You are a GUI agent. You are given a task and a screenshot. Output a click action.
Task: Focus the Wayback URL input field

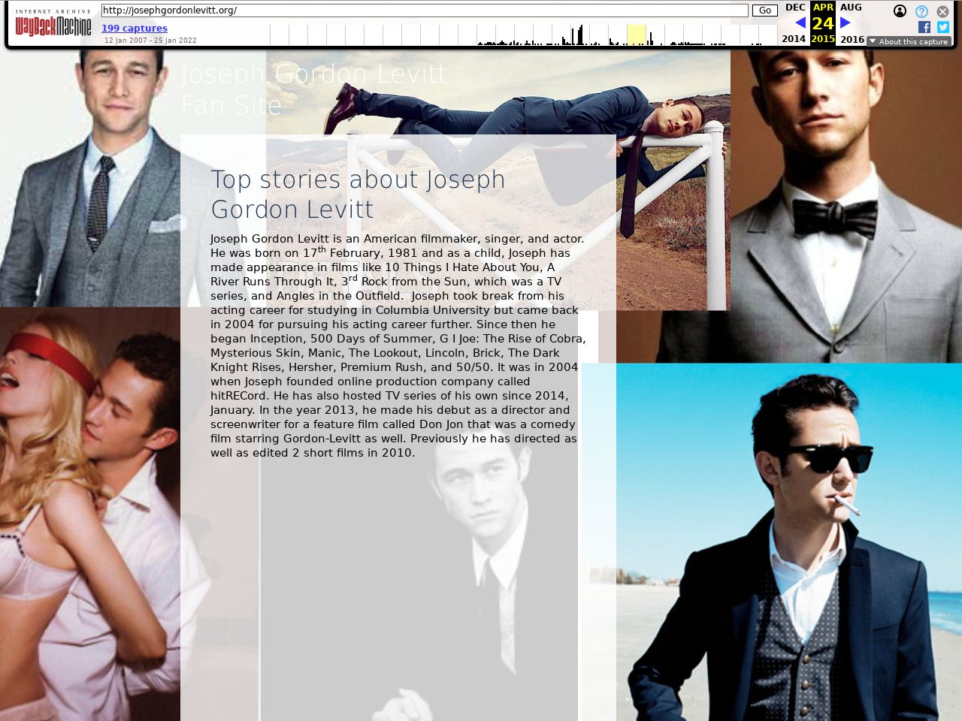(x=425, y=11)
